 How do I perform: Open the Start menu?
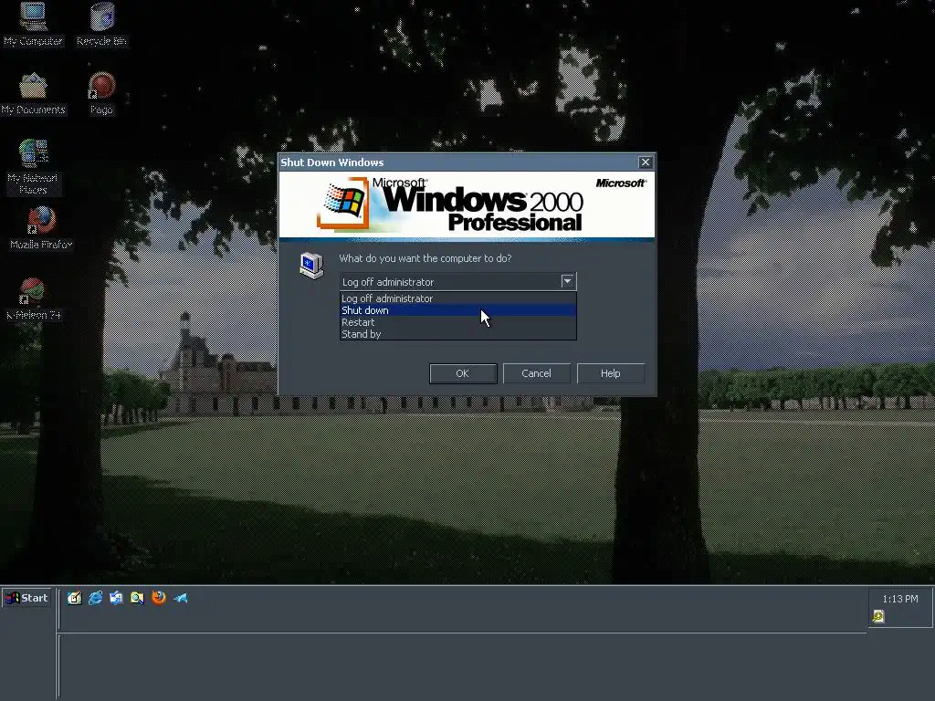(x=26, y=598)
